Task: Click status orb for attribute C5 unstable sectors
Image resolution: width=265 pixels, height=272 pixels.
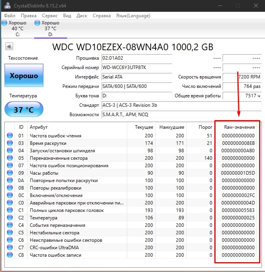Action: 10,232
